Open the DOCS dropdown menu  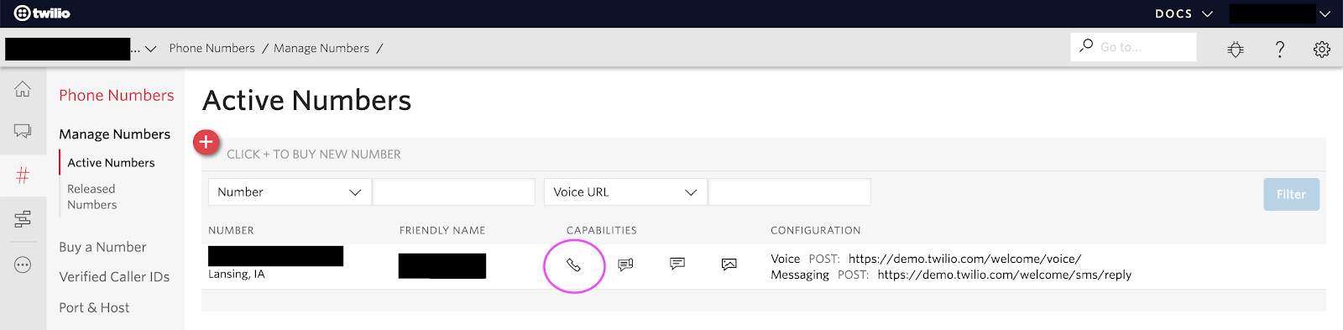tap(1184, 13)
